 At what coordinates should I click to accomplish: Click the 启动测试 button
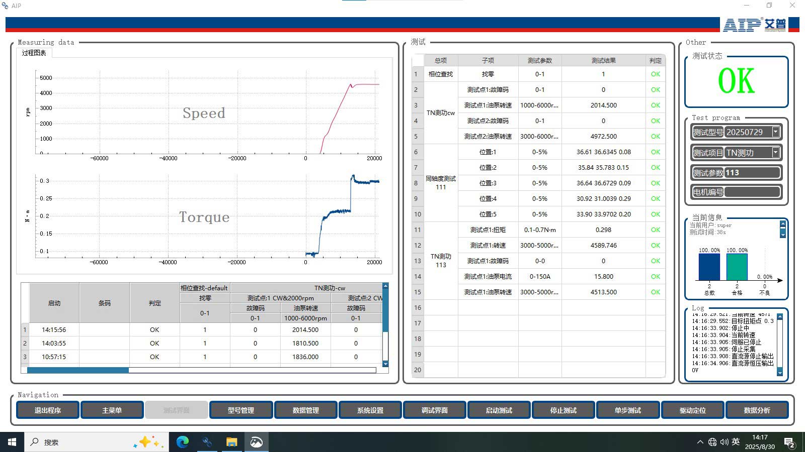(499, 410)
